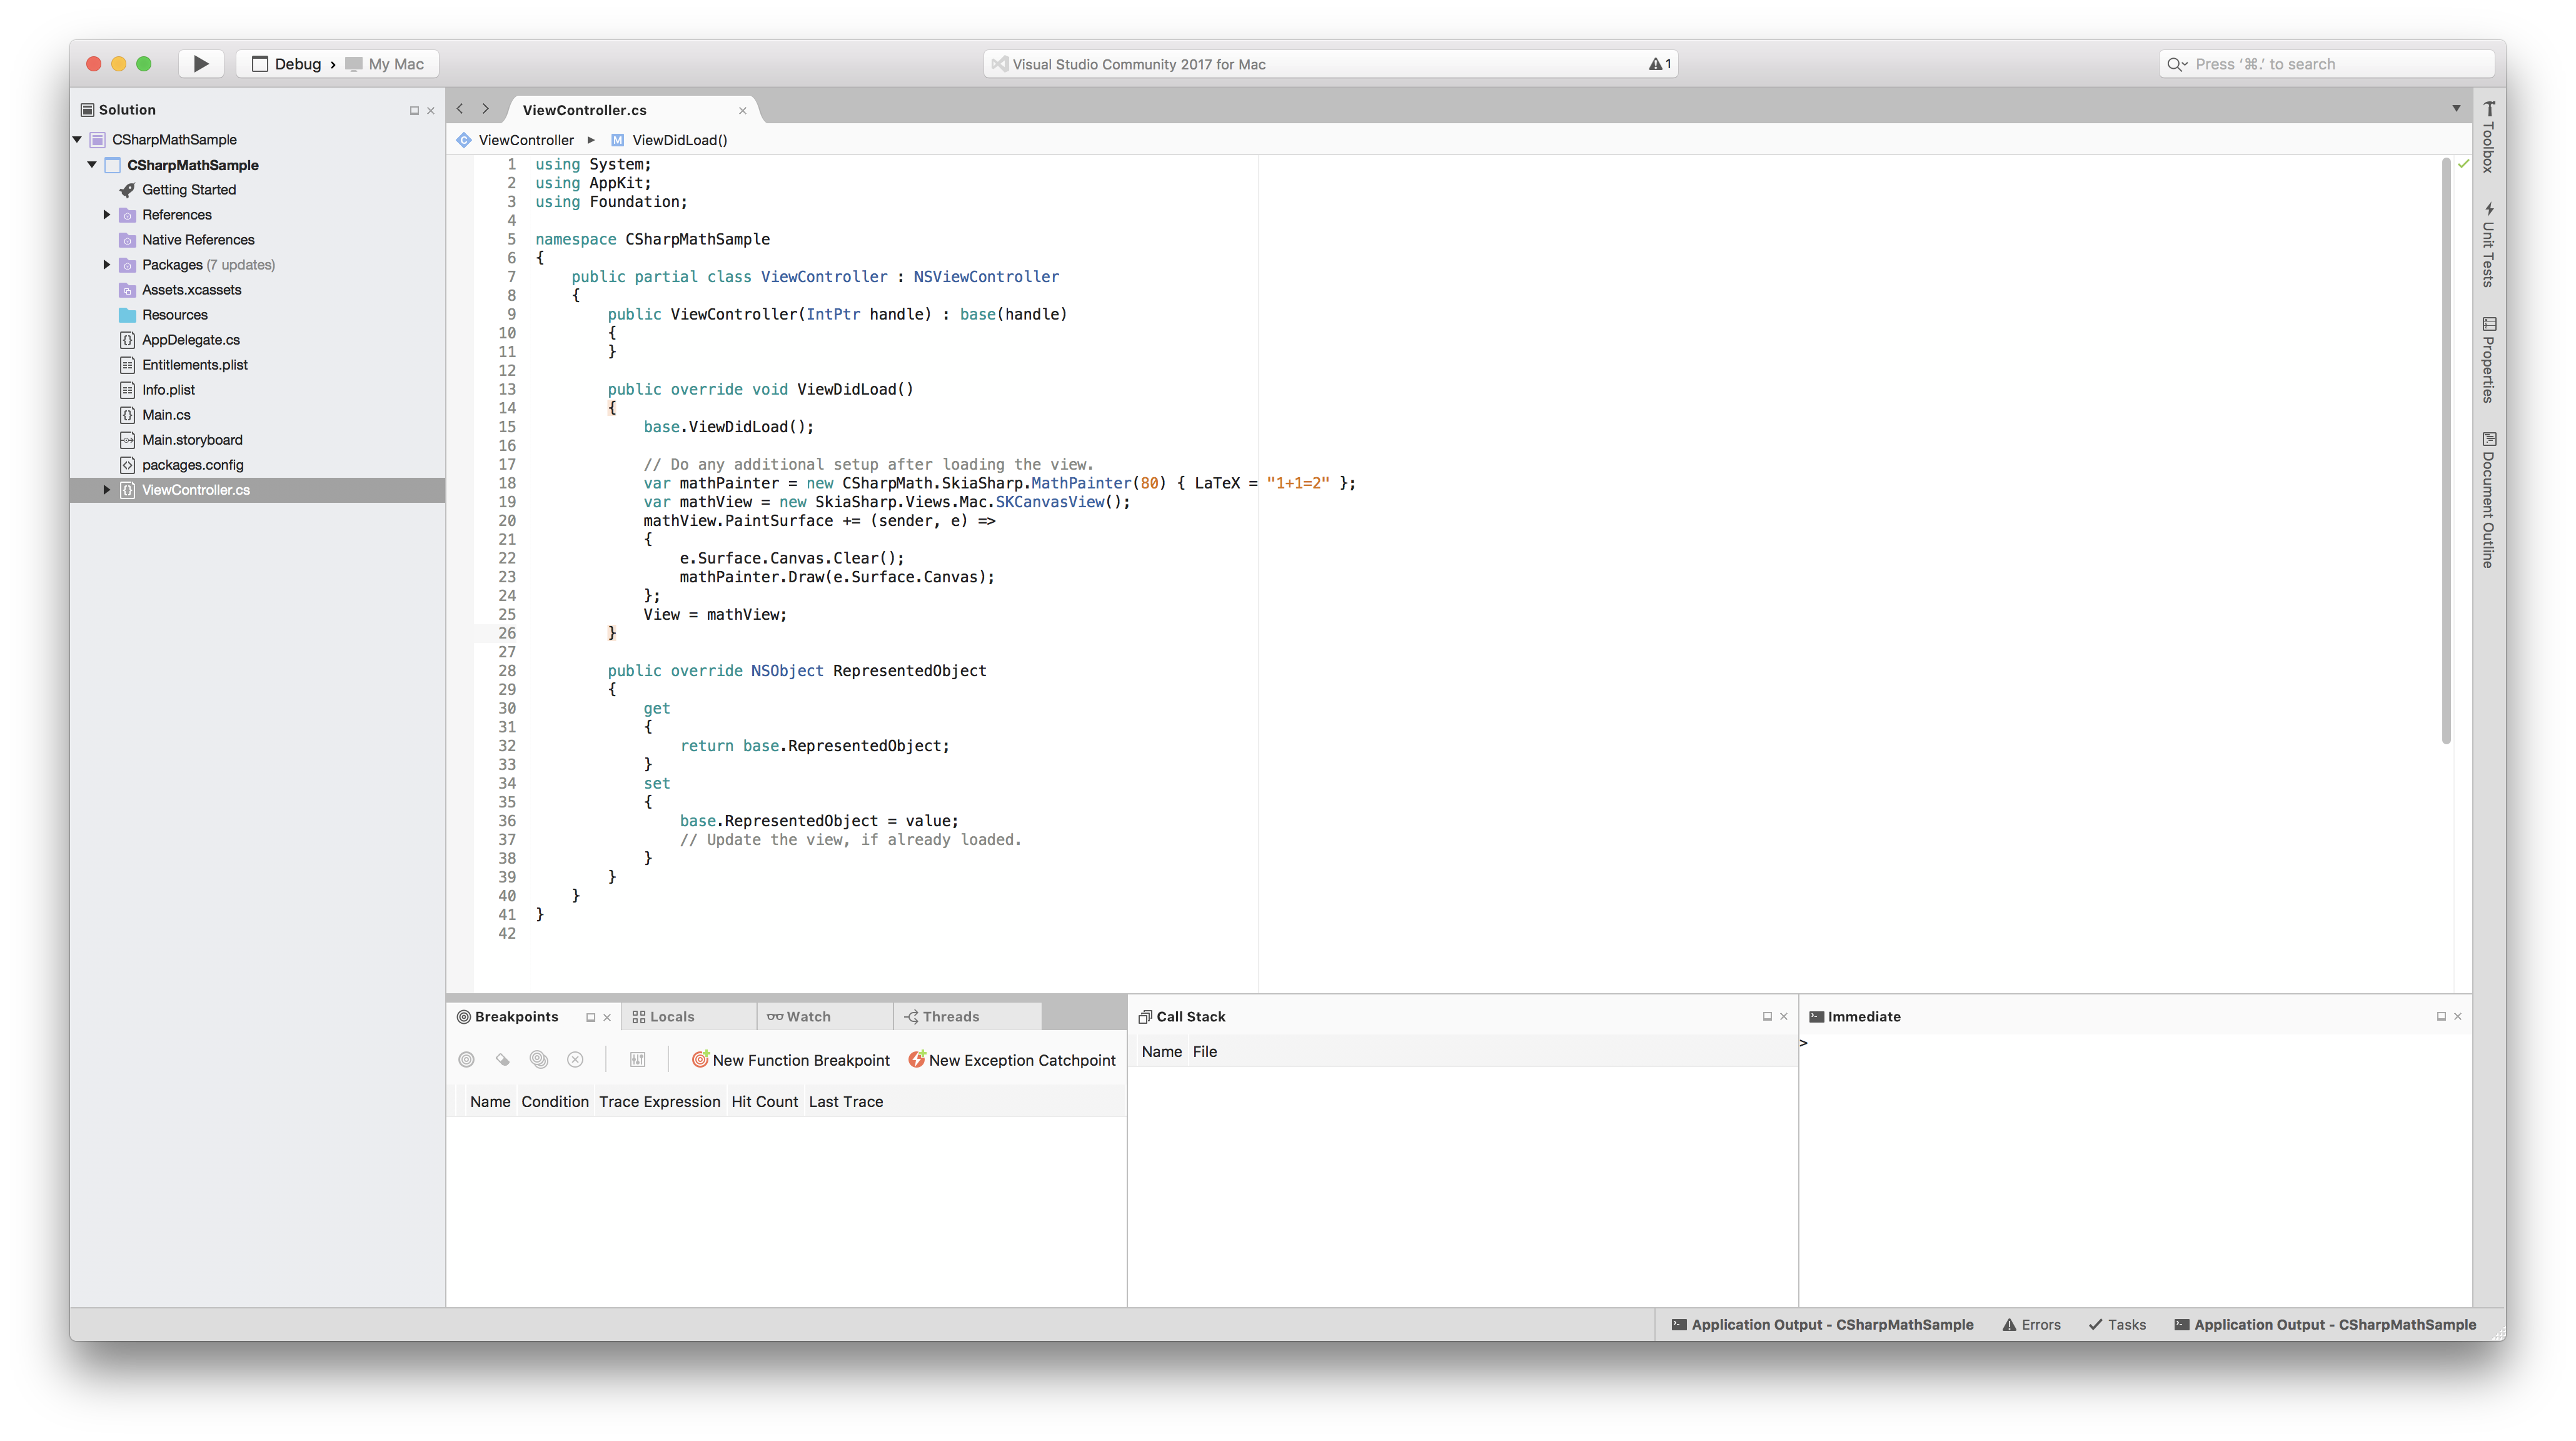Switch to the Watch tab

(808, 1017)
